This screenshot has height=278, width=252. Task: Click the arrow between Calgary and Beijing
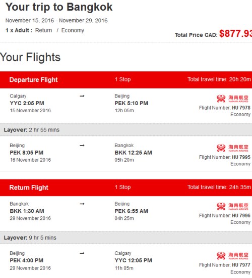(82, 96)
